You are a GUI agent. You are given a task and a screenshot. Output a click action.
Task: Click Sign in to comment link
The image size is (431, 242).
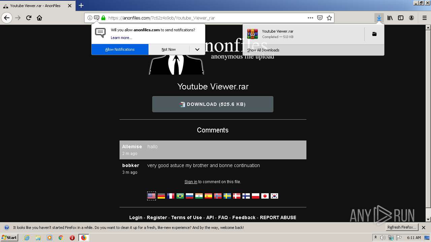click(x=191, y=182)
